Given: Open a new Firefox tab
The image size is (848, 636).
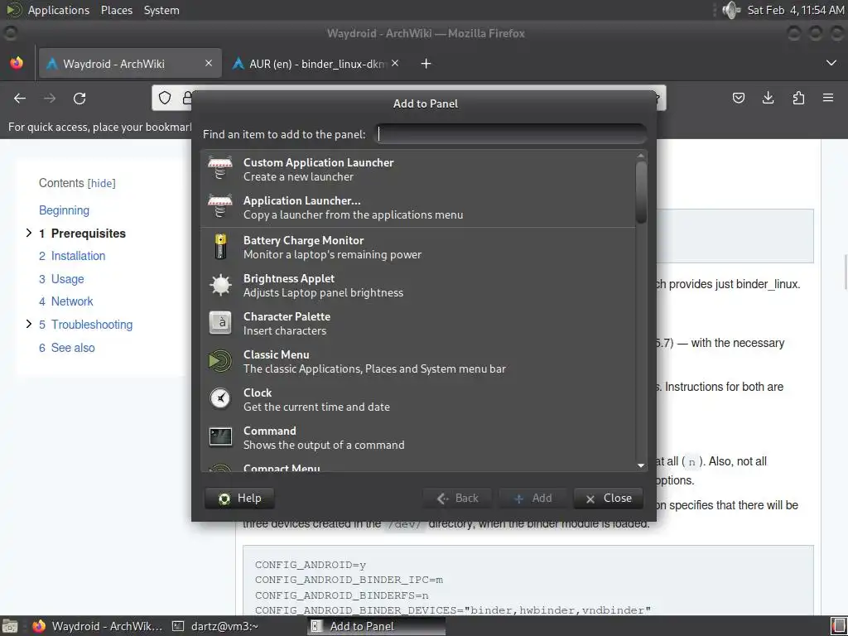Looking at the screenshot, I should click(426, 64).
